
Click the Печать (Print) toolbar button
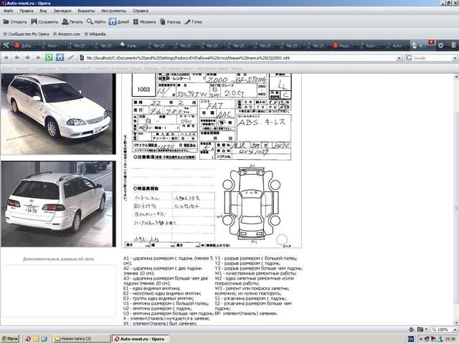pos(72,21)
